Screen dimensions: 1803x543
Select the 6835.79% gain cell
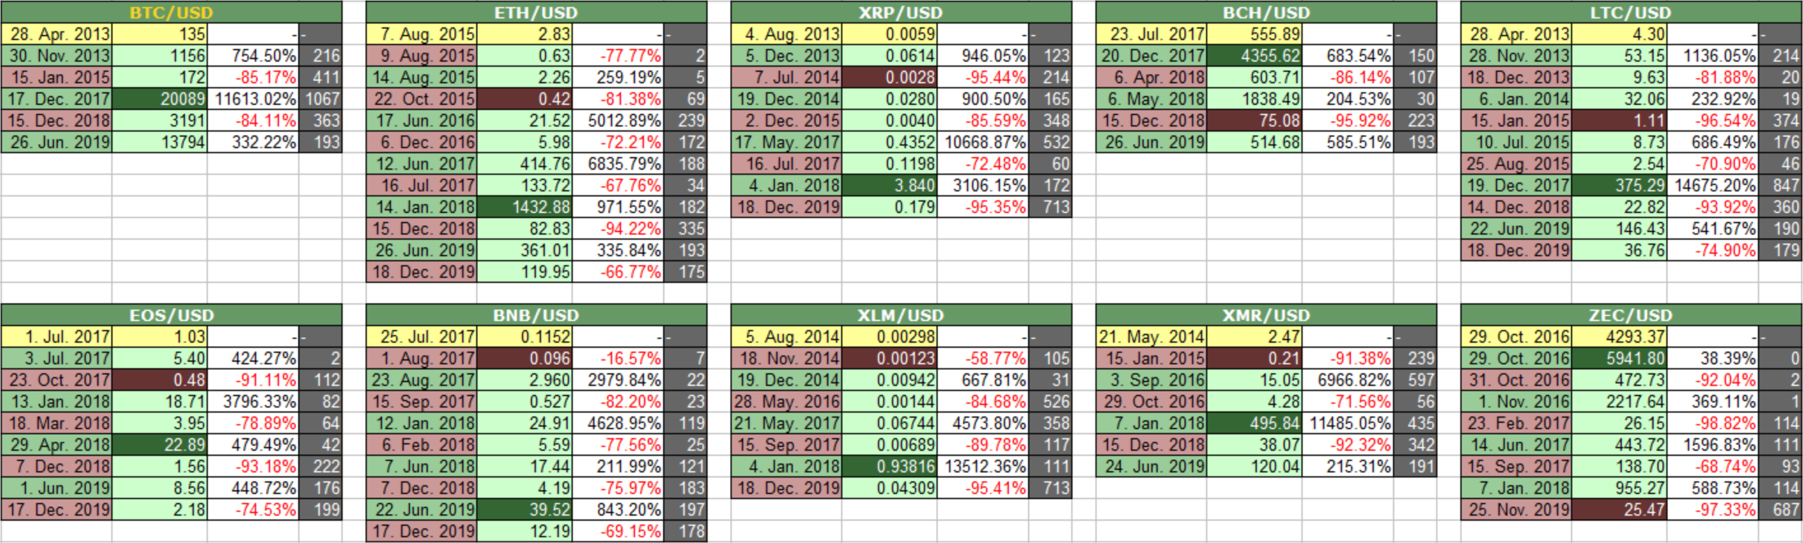618,164
